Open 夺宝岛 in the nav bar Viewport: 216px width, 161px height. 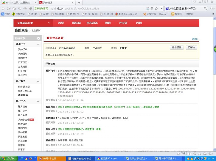click(123, 23)
